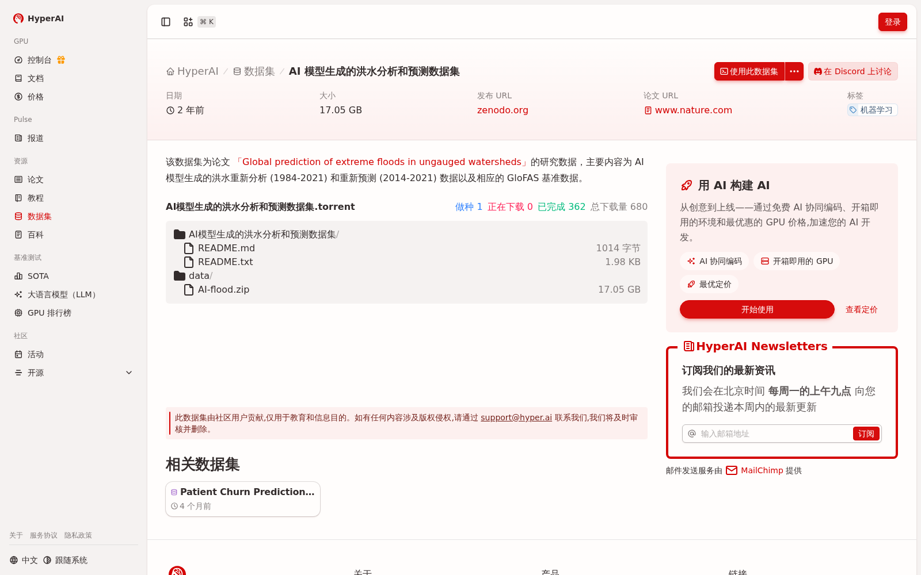Click the AI 协同编码 chip
Screen dimensions: 921x575
[714, 261]
